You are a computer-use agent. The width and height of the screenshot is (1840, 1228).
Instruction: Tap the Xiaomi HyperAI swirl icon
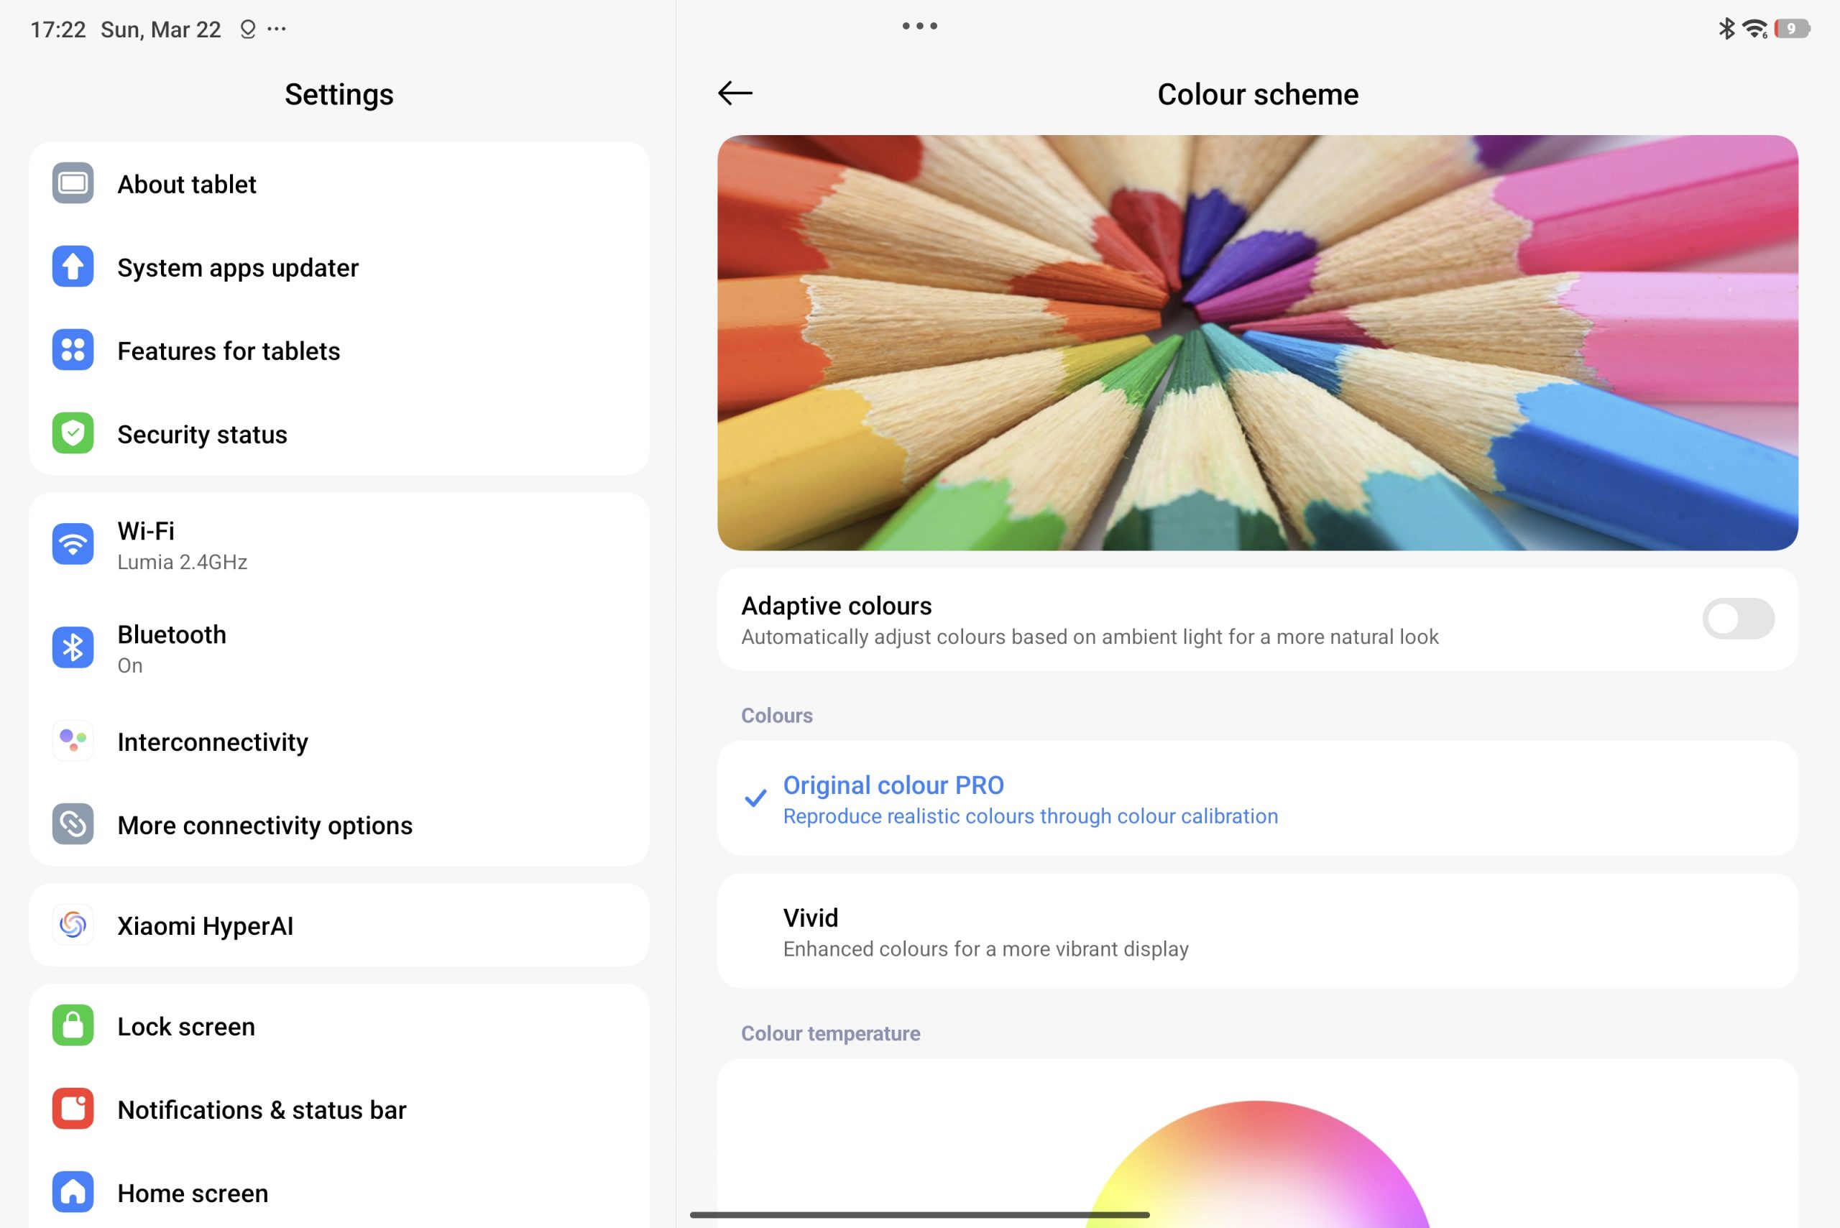(x=73, y=925)
